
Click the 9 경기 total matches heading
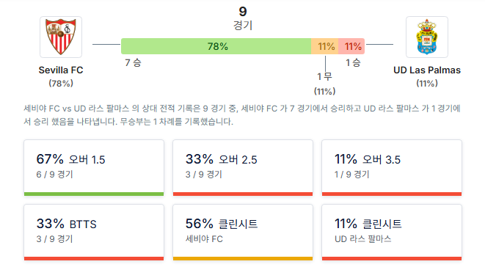tap(243, 18)
